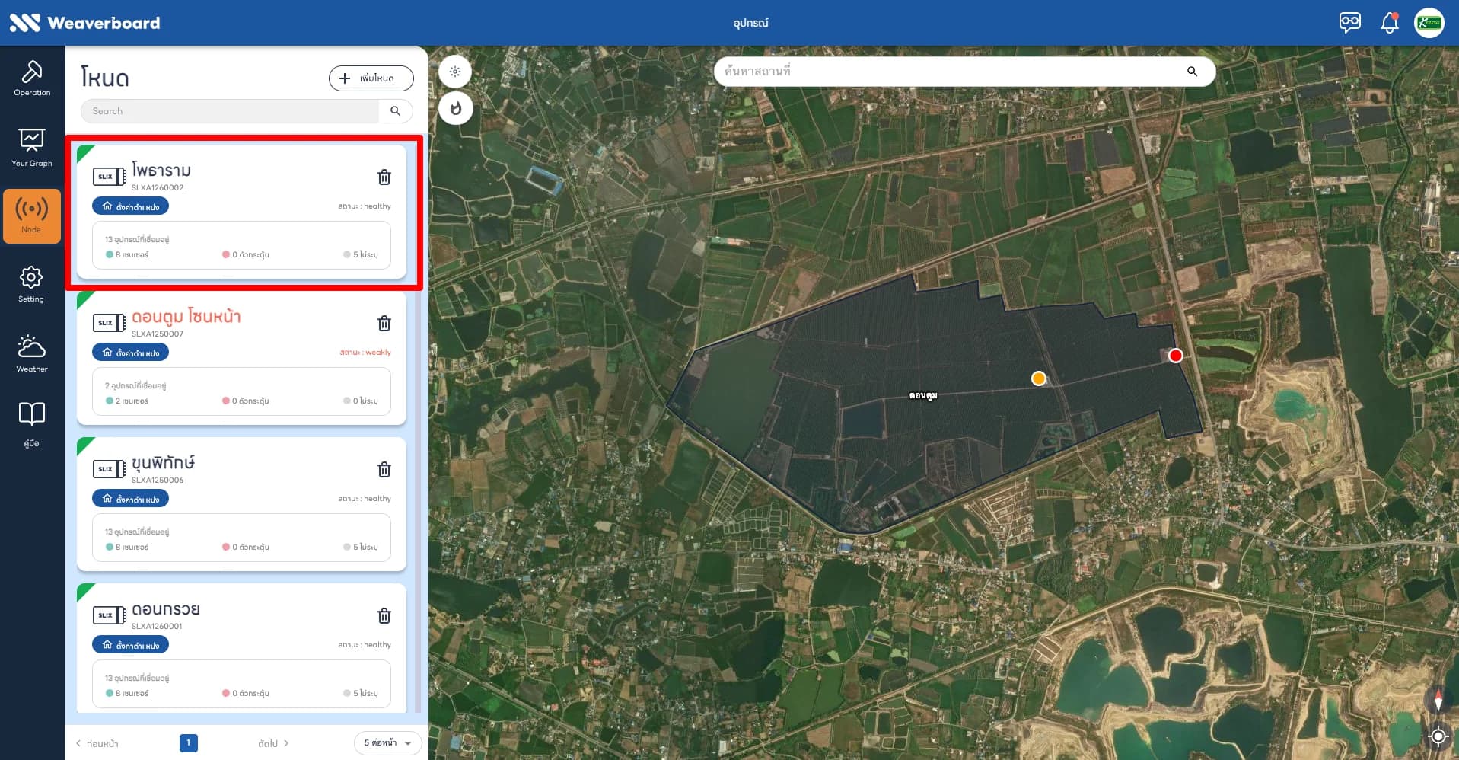Delete the ดอนตูม โซนหน้า node

coord(384,324)
